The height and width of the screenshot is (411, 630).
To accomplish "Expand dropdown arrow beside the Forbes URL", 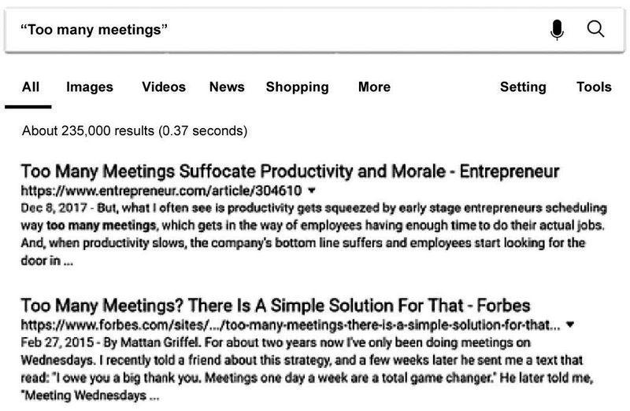I will coord(570,325).
